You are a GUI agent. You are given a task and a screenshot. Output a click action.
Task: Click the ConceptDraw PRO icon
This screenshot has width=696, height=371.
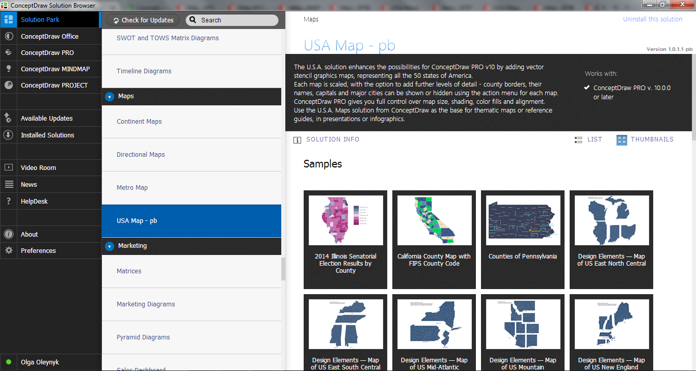8,53
